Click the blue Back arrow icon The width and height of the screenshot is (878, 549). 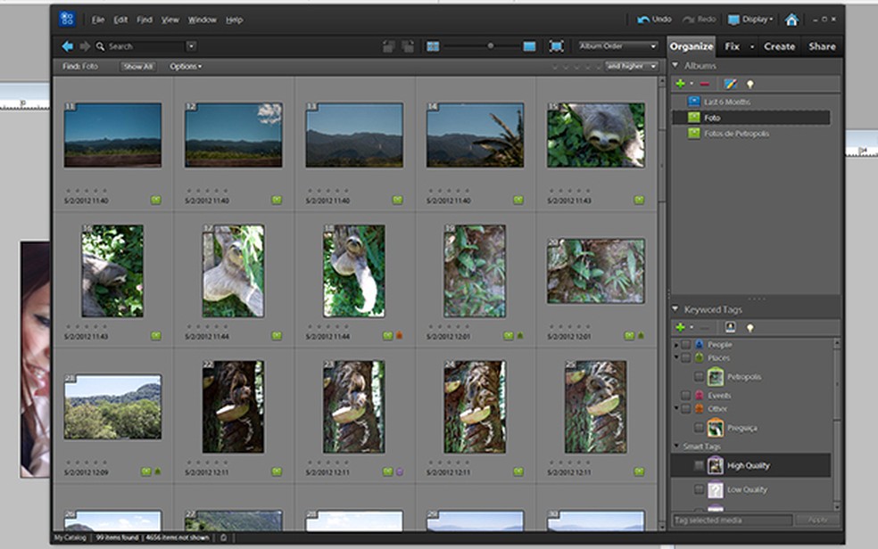pos(67,46)
